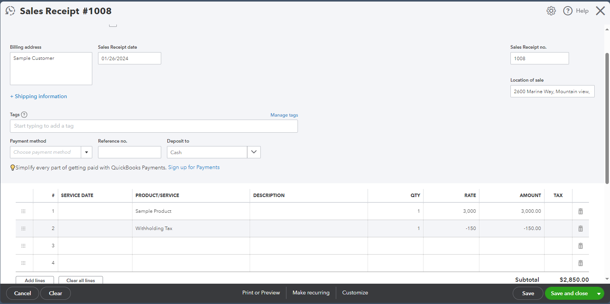Open recent transactions history icon

coord(10,11)
